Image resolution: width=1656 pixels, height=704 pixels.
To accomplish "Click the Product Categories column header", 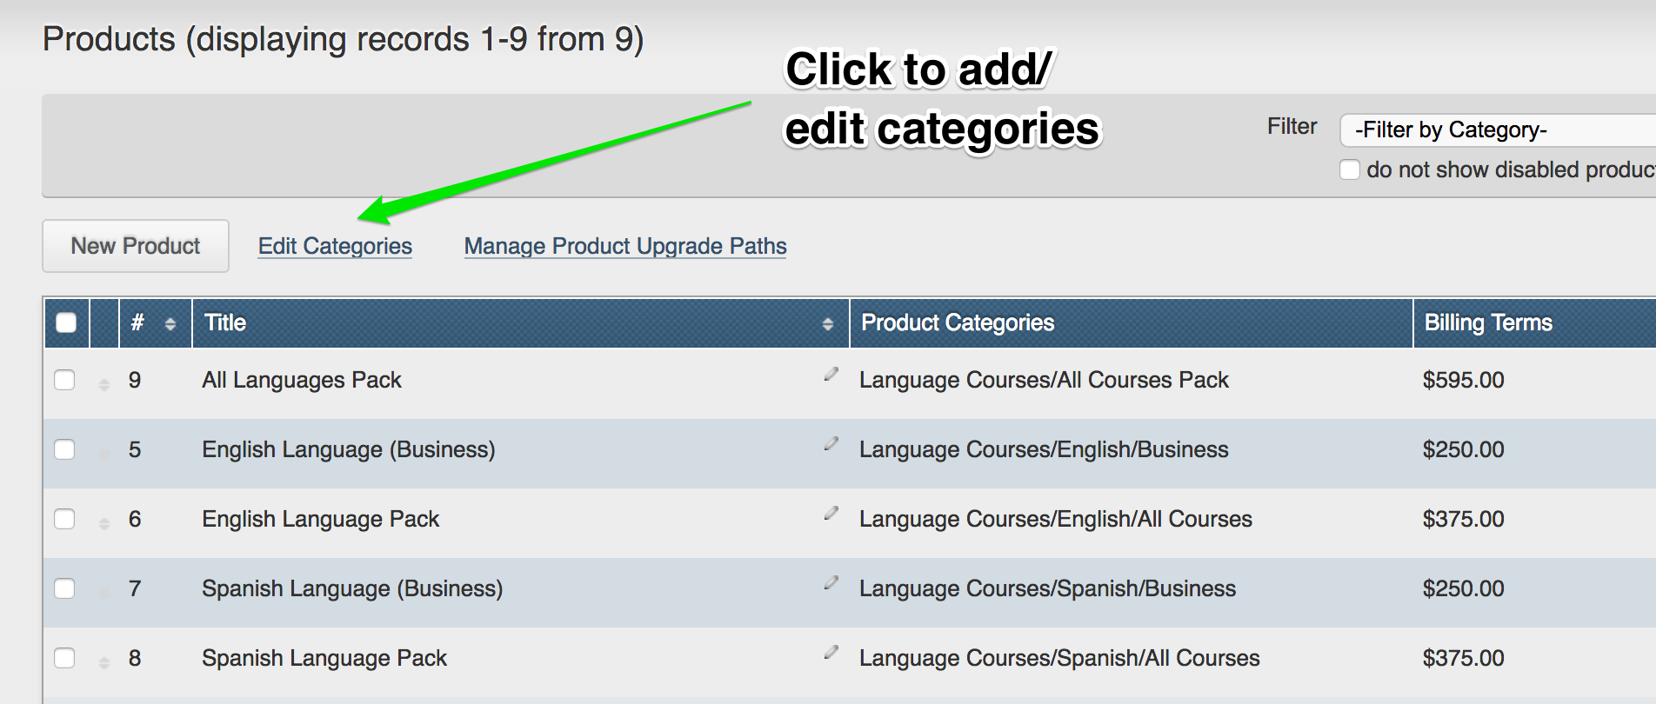I will point(958,323).
